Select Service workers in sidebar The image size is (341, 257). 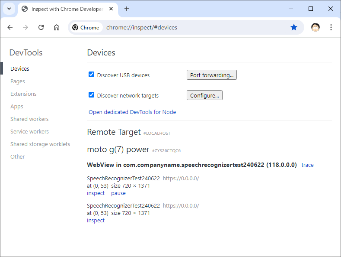pos(29,132)
